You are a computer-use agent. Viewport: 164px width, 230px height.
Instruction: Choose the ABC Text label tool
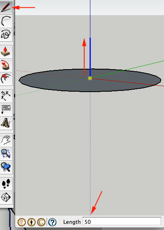coord(6,109)
